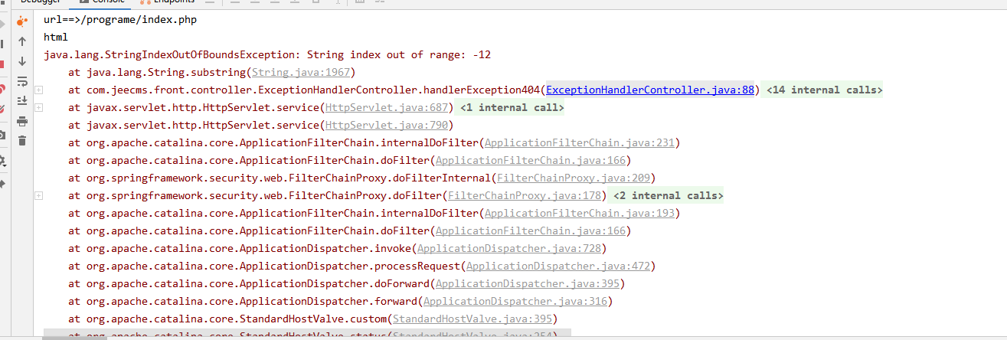This screenshot has height=340, width=1007.
Task: Clear the console with the trash icon
Action: point(22,140)
